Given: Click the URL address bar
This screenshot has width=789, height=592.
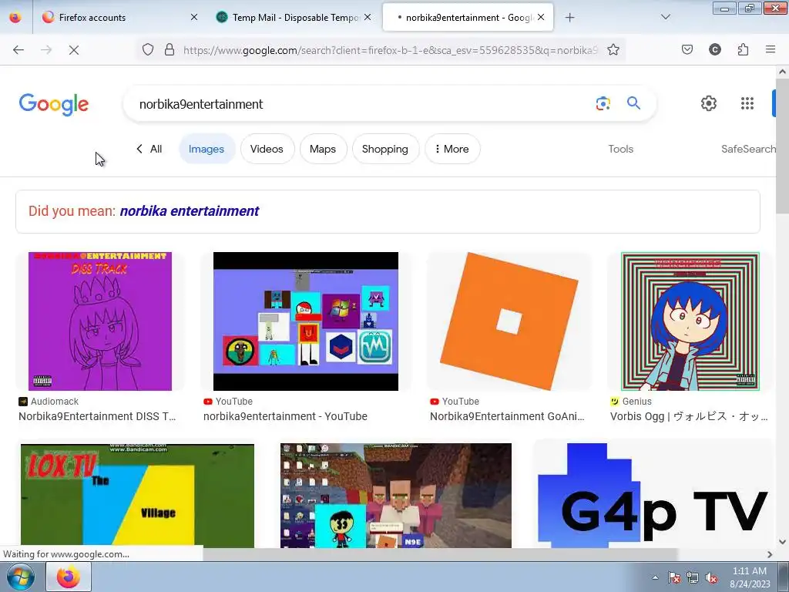Looking at the screenshot, I should tap(390, 50).
